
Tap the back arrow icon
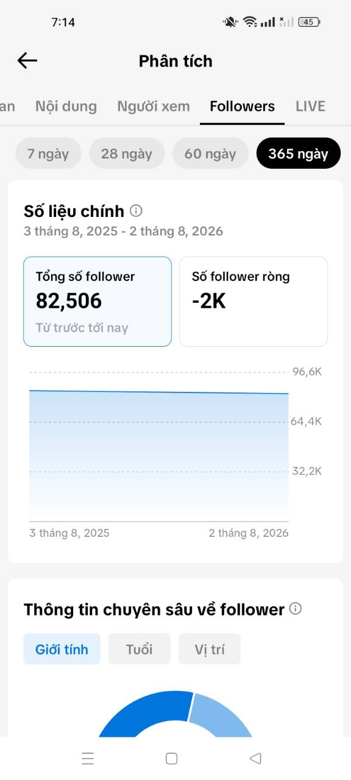tap(27, 60)
